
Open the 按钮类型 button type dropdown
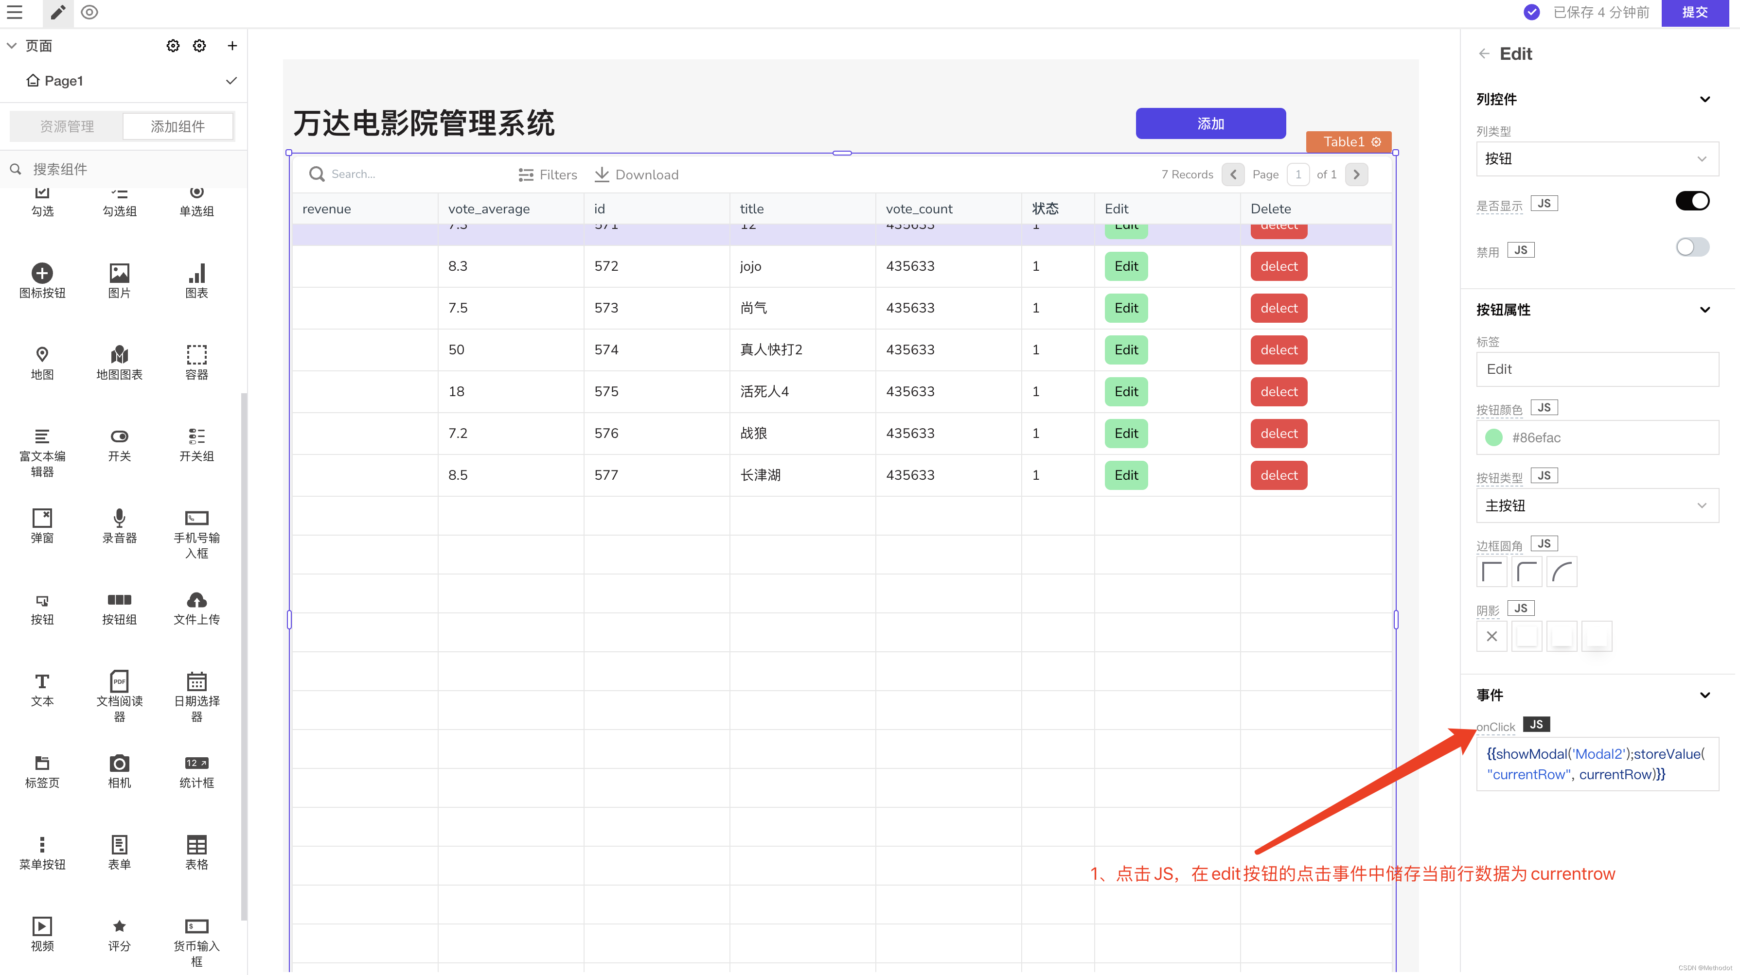[1597, 506]
